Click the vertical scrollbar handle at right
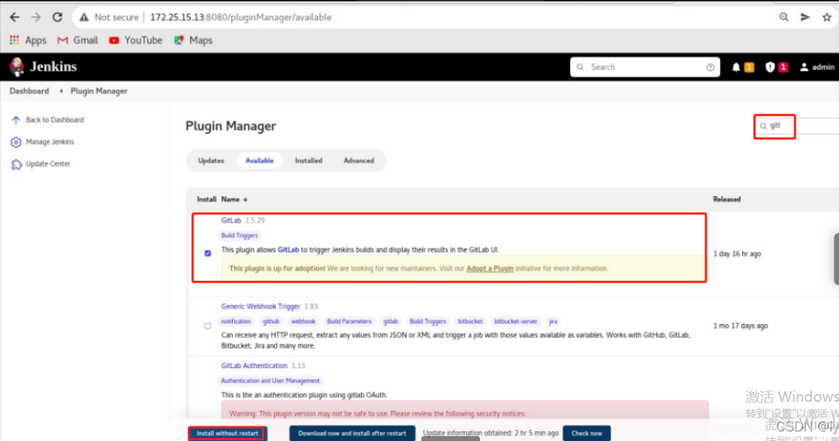839x441 pixels. pos(836,259)
